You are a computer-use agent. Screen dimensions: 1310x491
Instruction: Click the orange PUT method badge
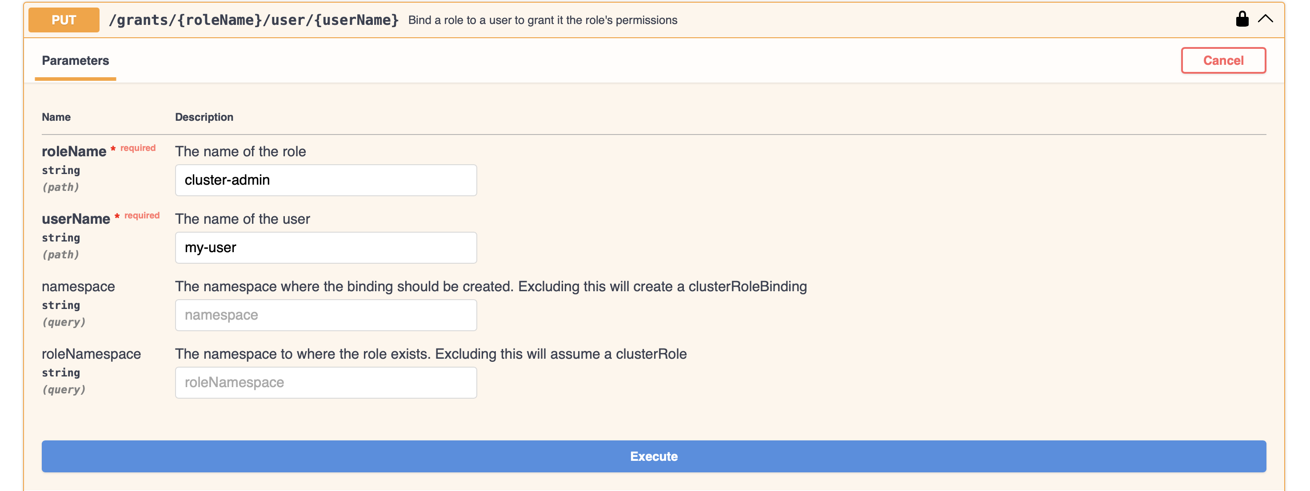tap(64, 20)
